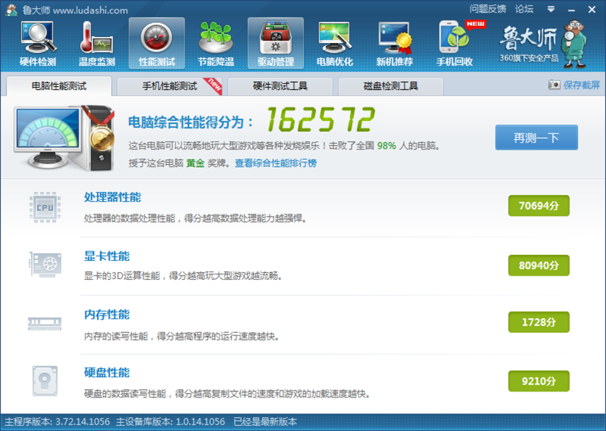The height and width of the screenshot is (431, 606).
Task: Open 问题反馈 feedback link
Action: [x=488, y=9]
